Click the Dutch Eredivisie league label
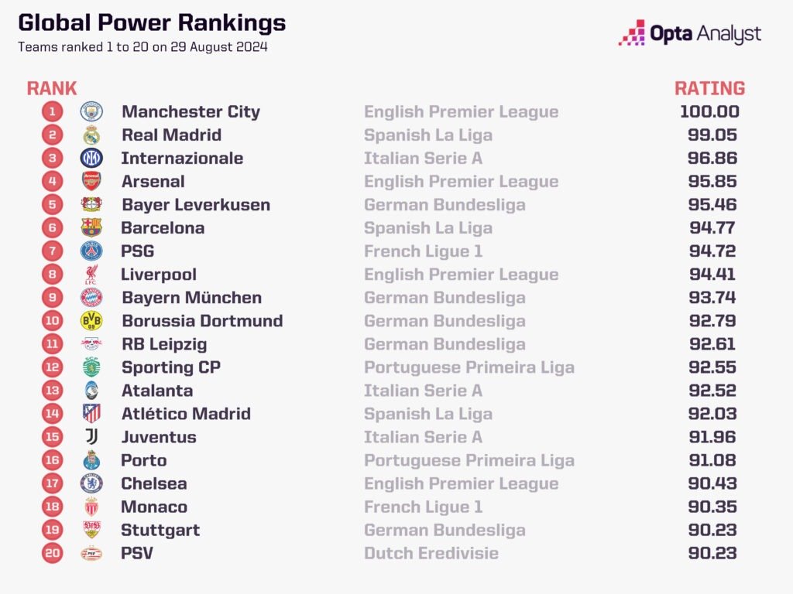This screenshot has height=594, width=793. pyautogui.click(x=431, y=553)
